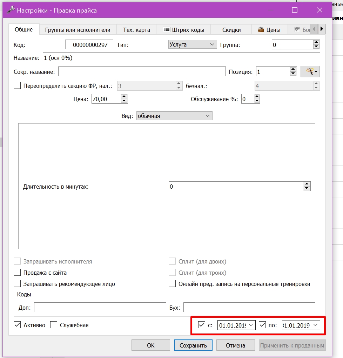Click the wand tool button beside Позиция
The height and width of the screenshot is (358, 343).
point(310,72)
